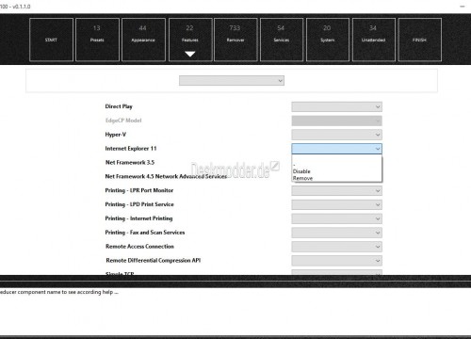Viewport: 471px width, 339px height.
Task: Click the Printing - LPD Print Service label
Action: (139, 204)
